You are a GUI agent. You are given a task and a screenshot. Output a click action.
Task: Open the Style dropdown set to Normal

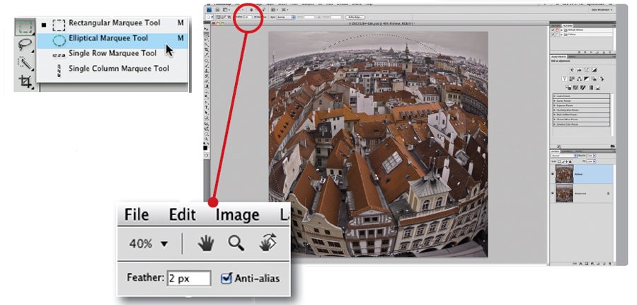286,17
